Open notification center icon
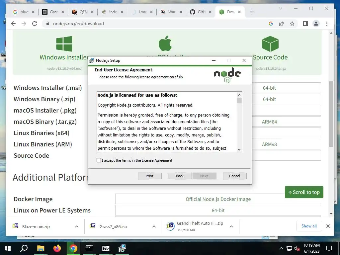The image size is (340, 255). pyautogui.click(x=329, y=248)
